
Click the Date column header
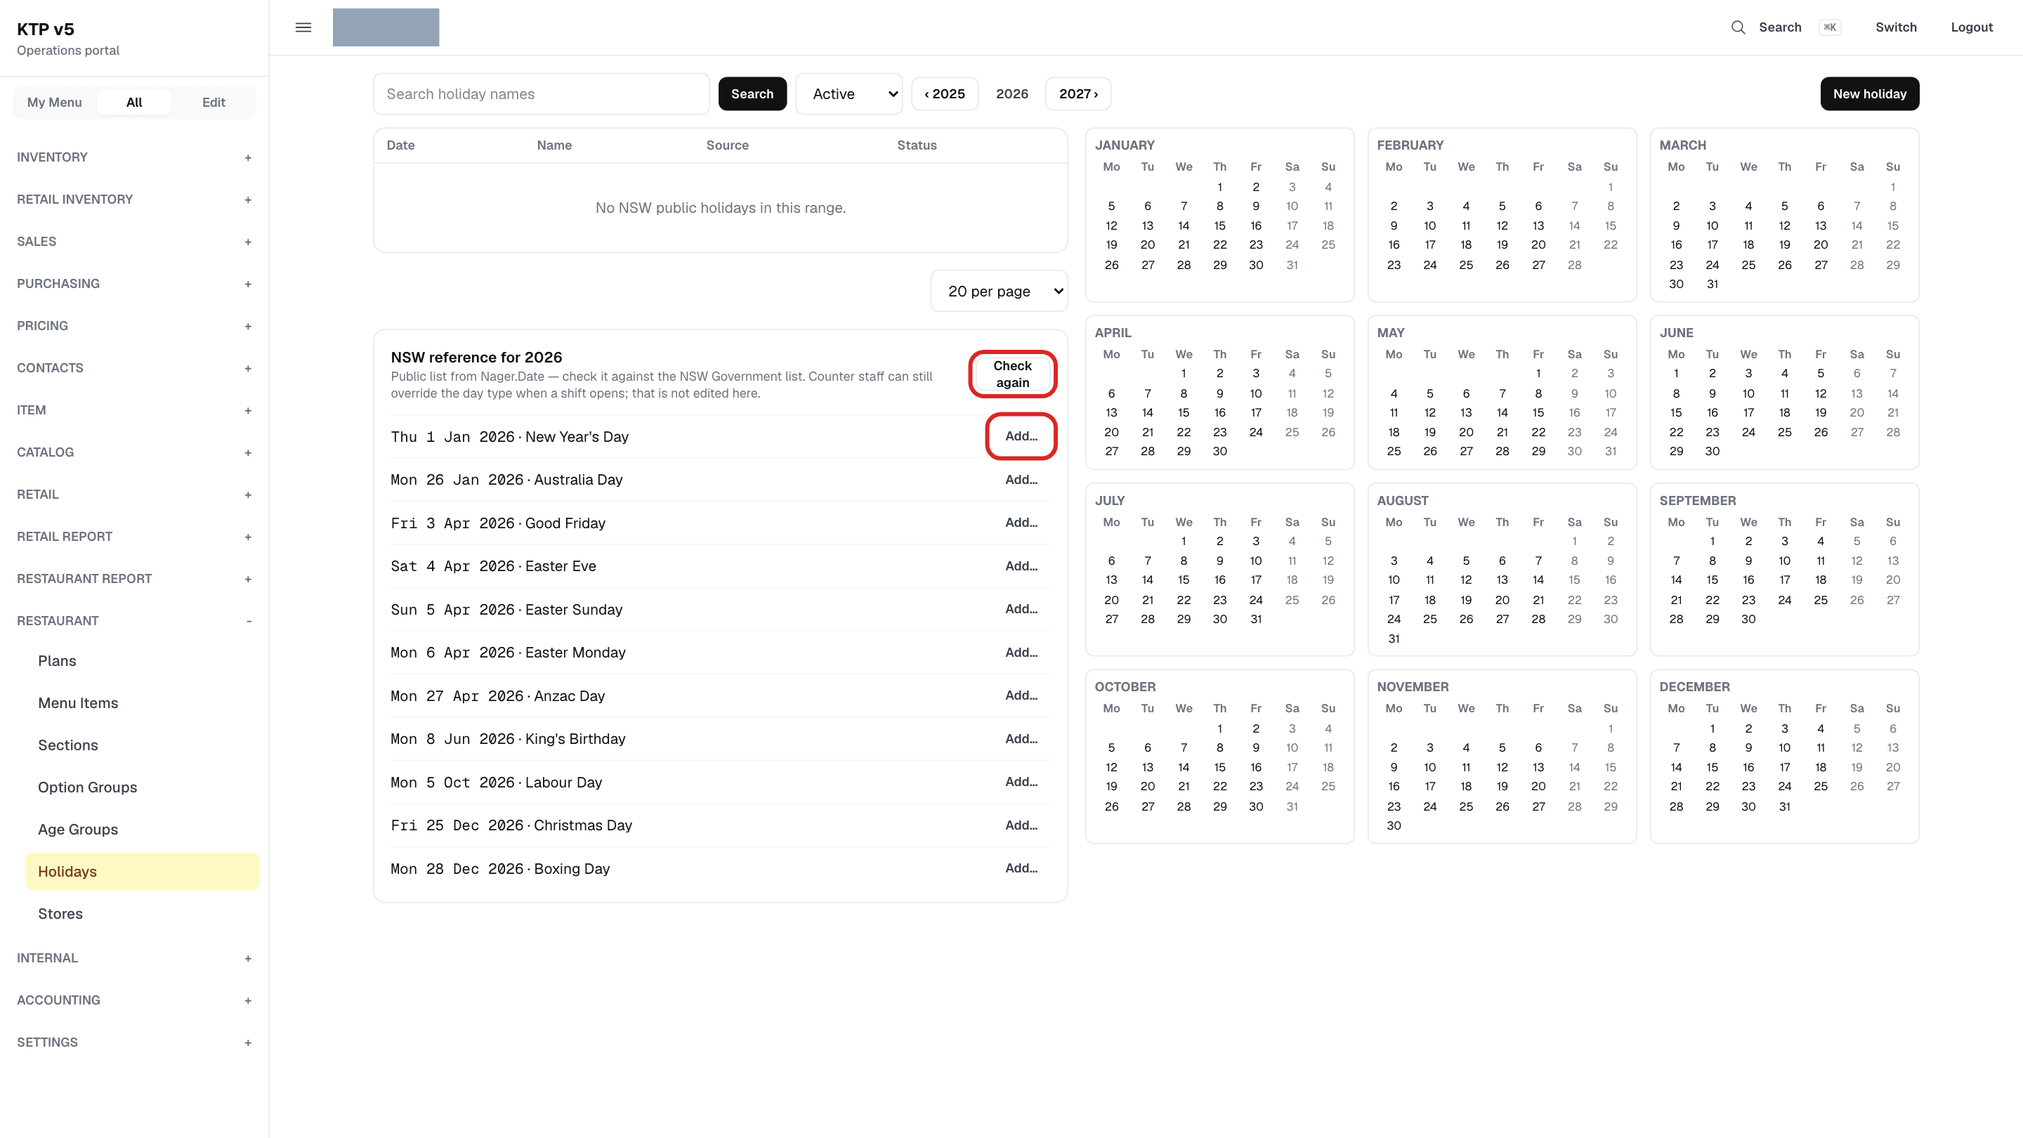[x=400, y=145]
